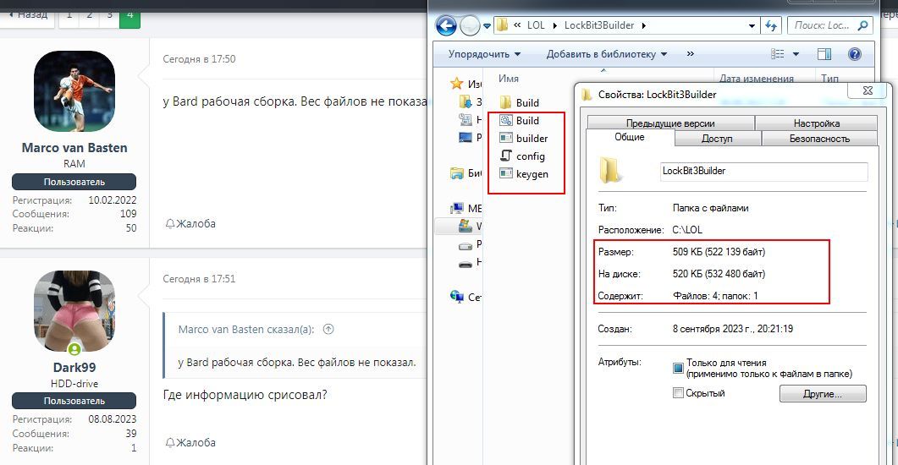Report Dark99's post via Жалоба

point(190,443)
